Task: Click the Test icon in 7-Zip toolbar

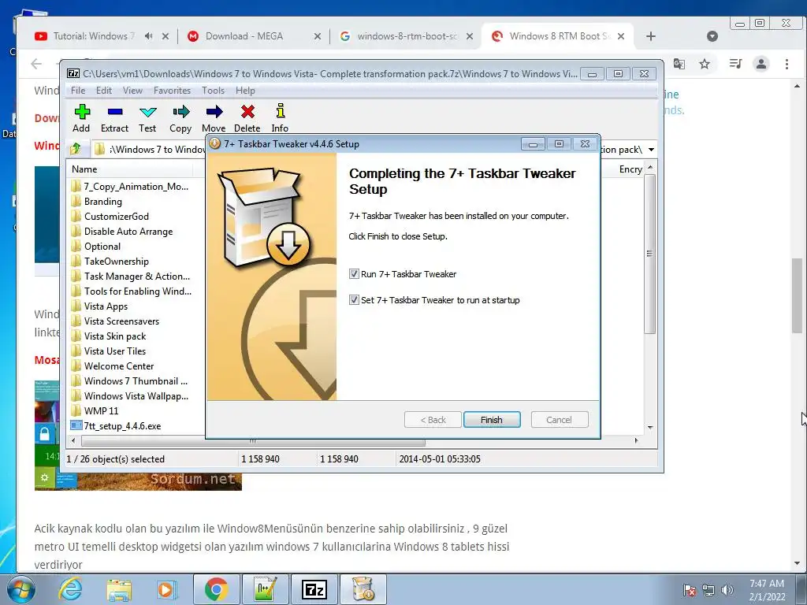Action: 147,118
